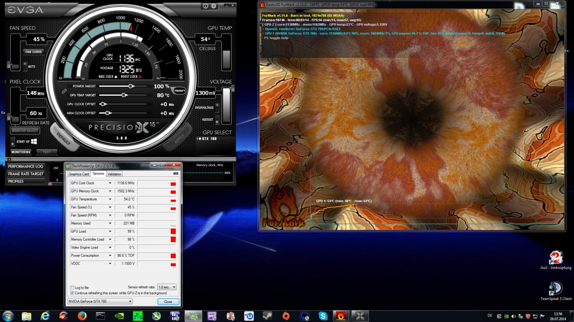Open the settings gear in EVGA Precision

pyautogui.click(x=213, y=6)
